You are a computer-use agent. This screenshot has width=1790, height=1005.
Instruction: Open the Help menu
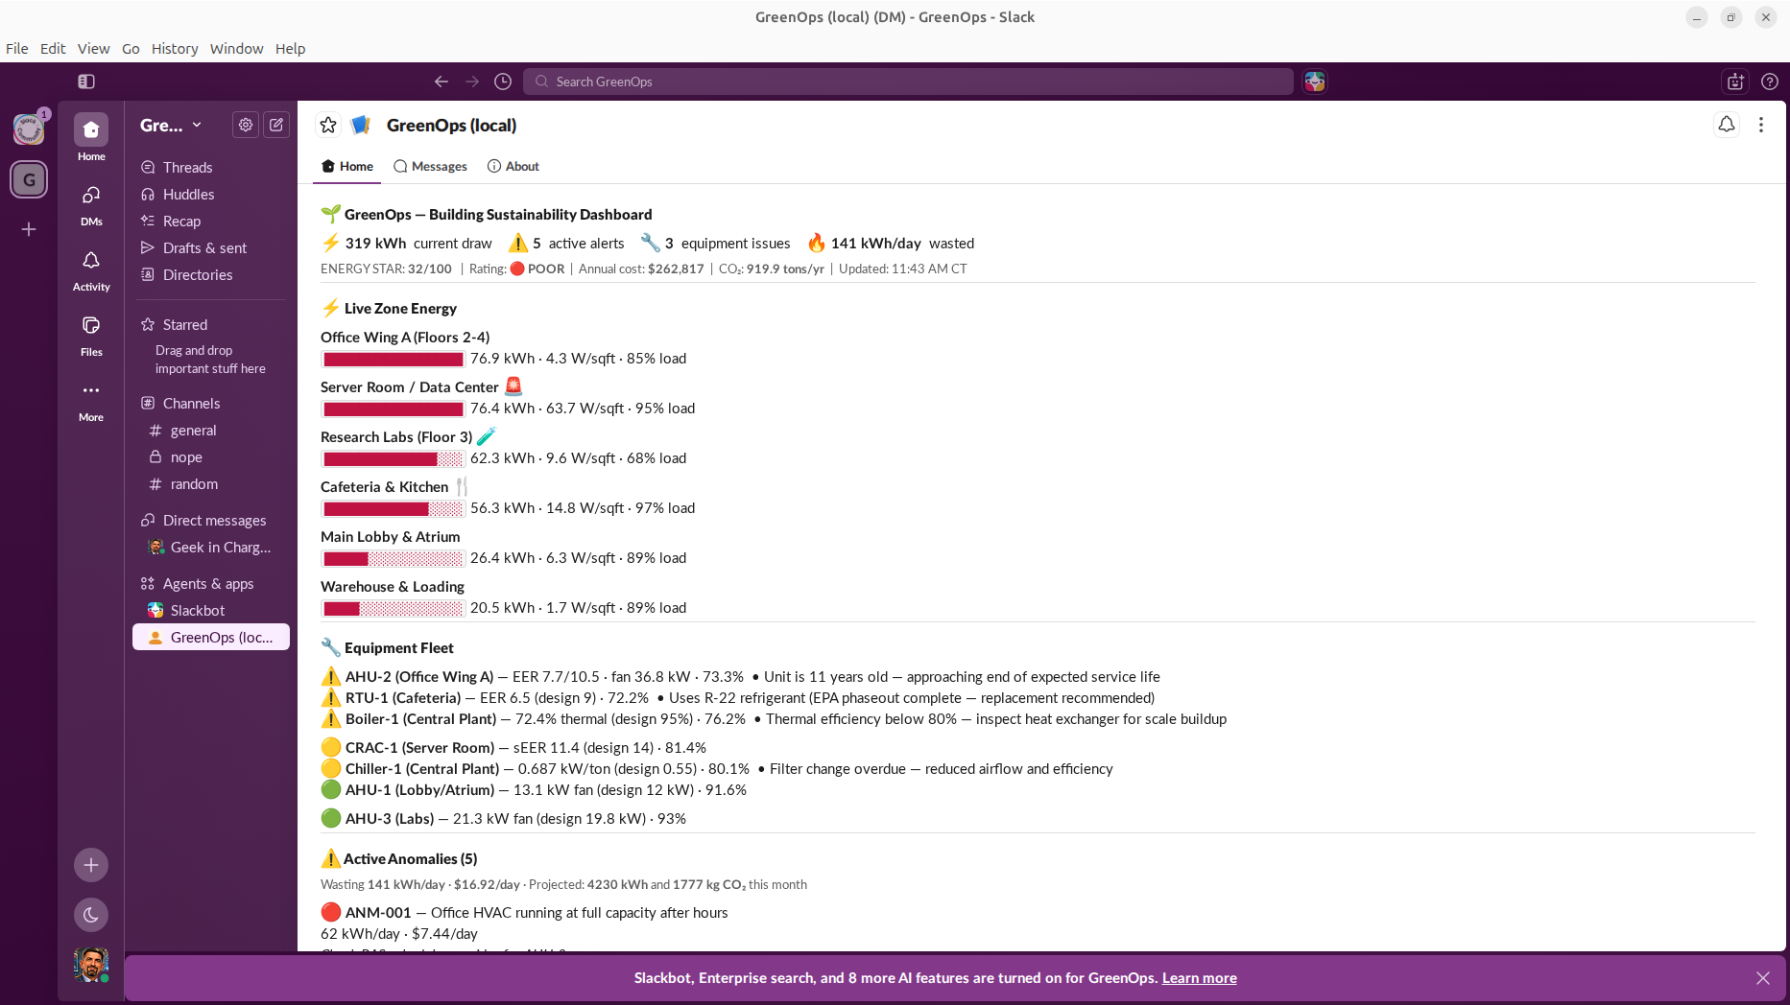click(291, 49)
